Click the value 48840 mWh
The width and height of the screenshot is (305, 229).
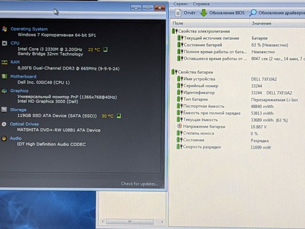[x=262, y=107]
